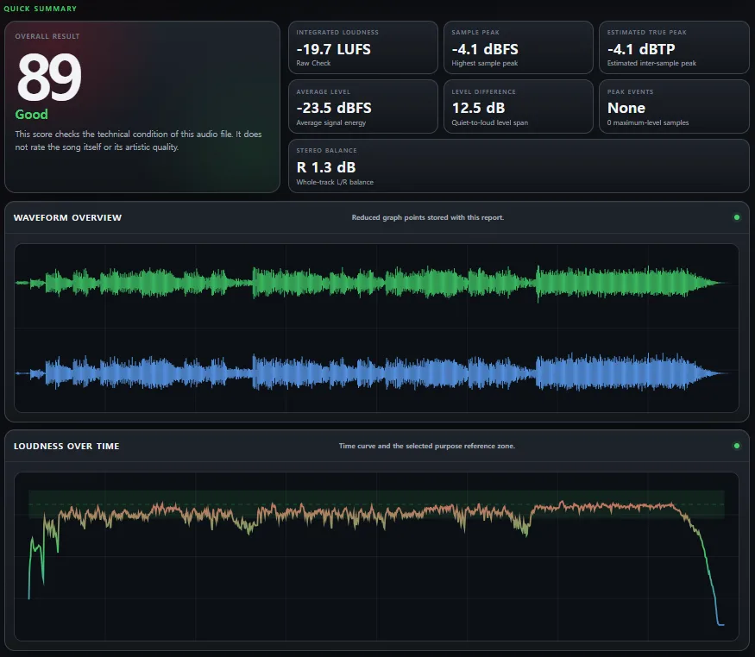Click the green status dot in Waveform Overview
This screenshot has height=657, width=755.
click(736, 217)
